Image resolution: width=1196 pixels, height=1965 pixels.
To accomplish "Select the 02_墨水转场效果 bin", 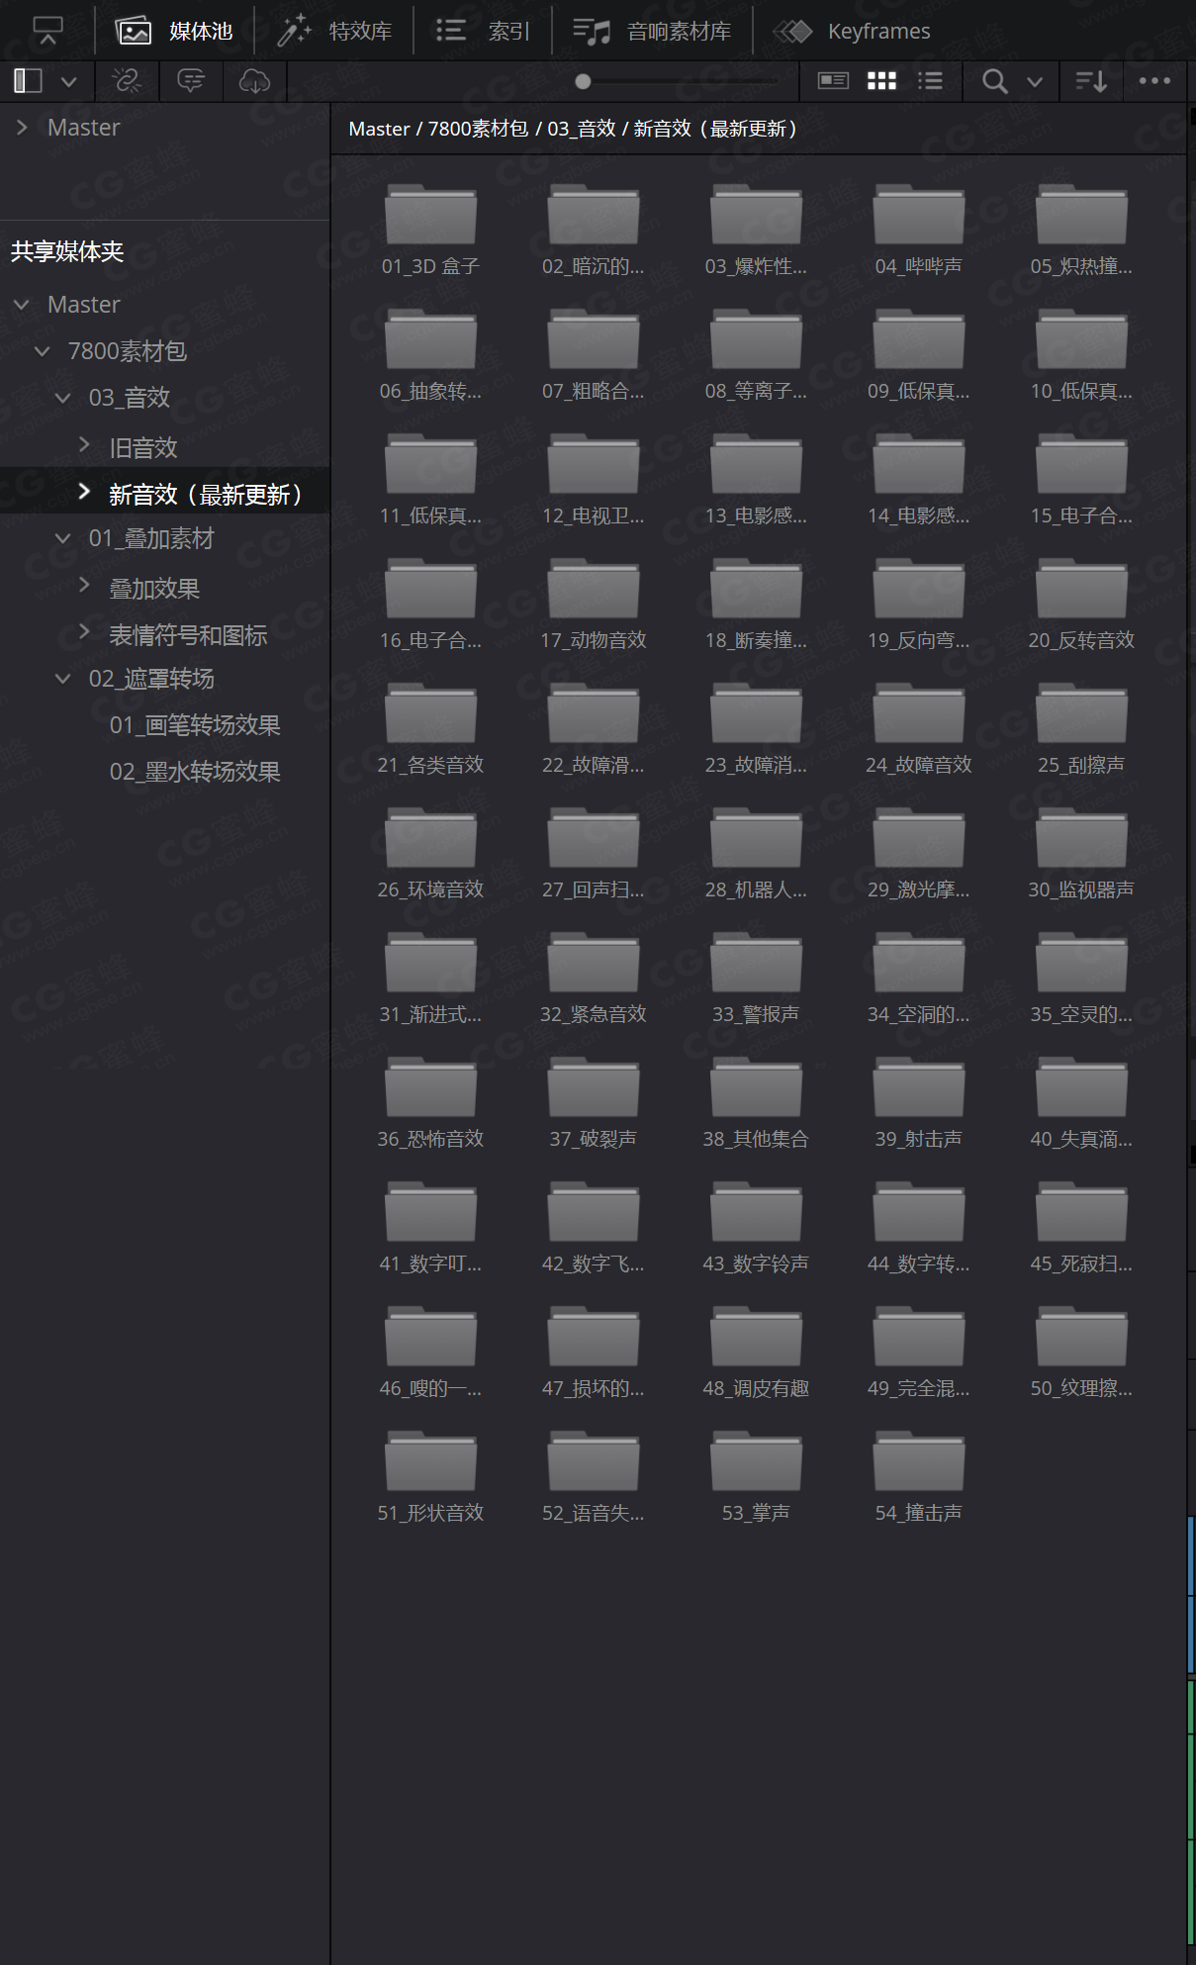I will click(x=195, y=772).
